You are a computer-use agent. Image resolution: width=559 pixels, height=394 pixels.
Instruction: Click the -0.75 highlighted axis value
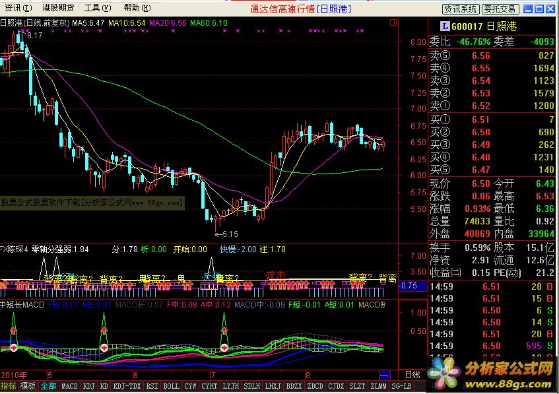pyautogui.click(x=413, y=286)
